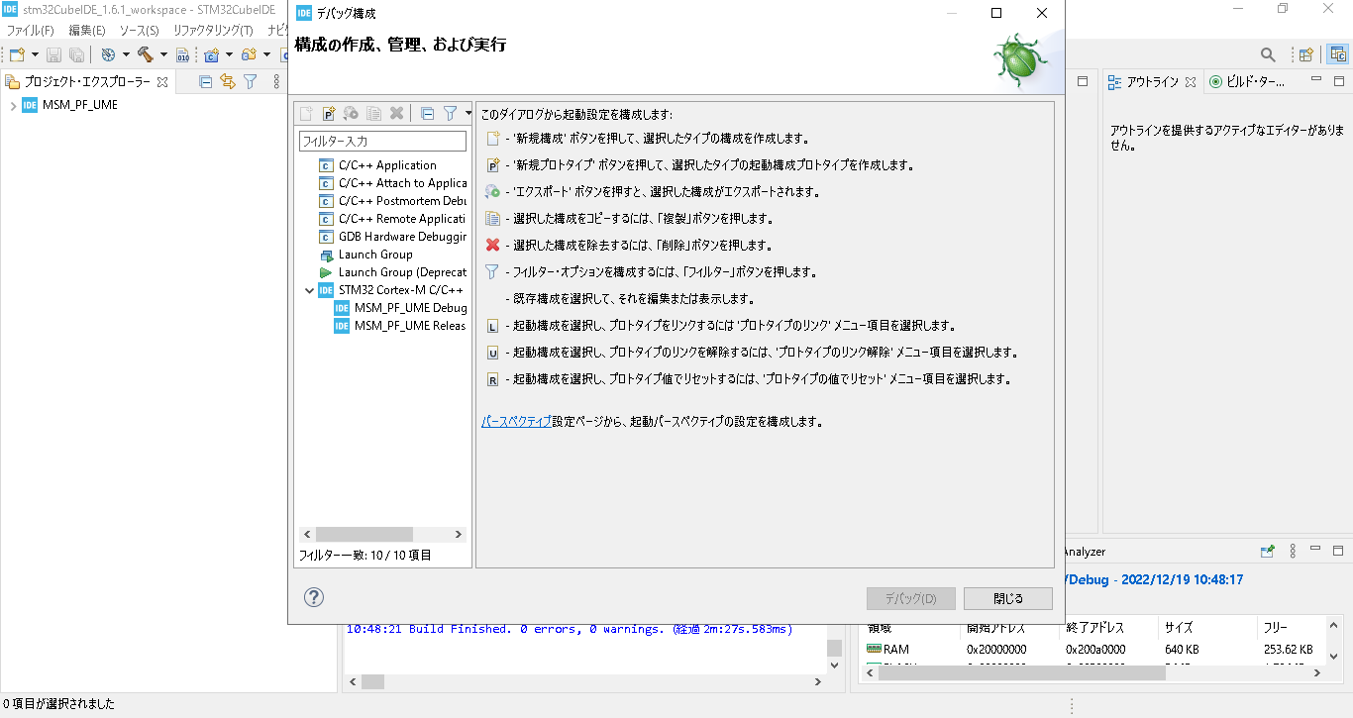This screenshot has width=1353, height=718.
Task: Select GDB Hardware Debugging type
Action: pyautogui.click(x=392, y=237)
